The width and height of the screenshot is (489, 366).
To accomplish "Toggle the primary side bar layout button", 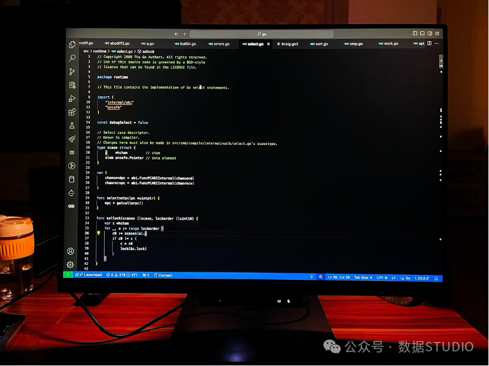I will click(x=415, y=33).
